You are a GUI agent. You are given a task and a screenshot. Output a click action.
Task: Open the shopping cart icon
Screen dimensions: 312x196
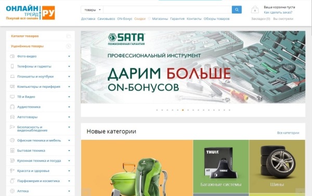click(255, 9)
